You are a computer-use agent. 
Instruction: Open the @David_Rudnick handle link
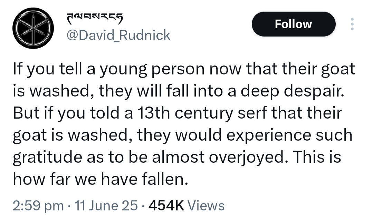tap(118, 35)
